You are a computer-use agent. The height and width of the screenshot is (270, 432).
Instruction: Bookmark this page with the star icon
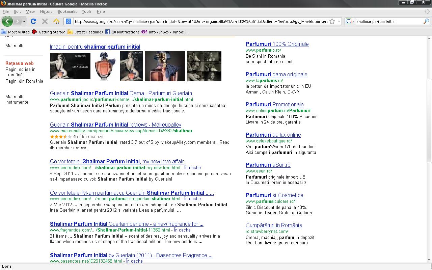(332, 21)
